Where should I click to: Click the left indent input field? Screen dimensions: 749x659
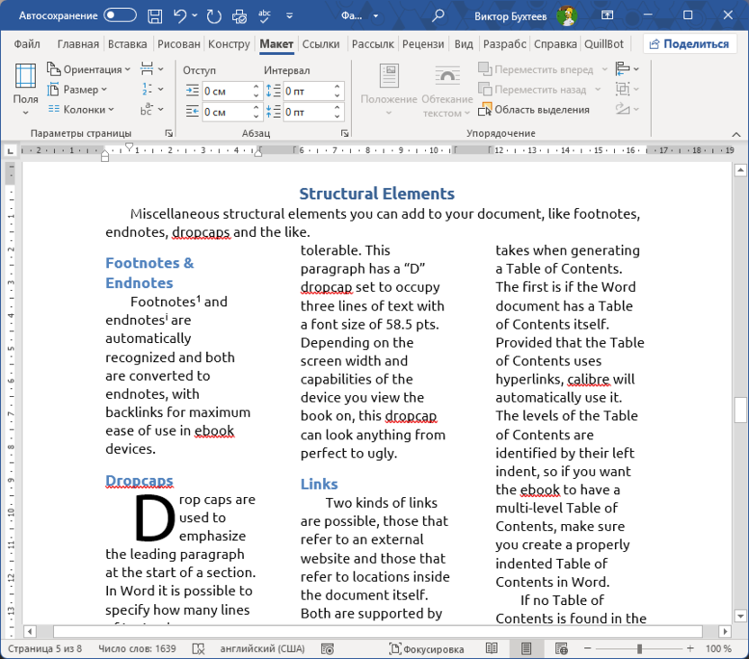(225, 91)
